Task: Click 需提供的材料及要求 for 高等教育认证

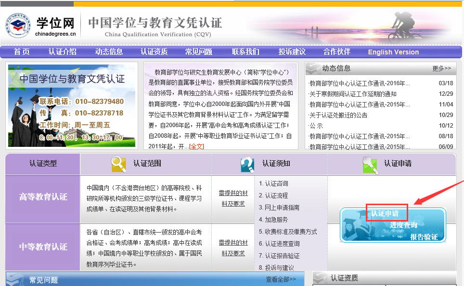Action: click(233, 198)
